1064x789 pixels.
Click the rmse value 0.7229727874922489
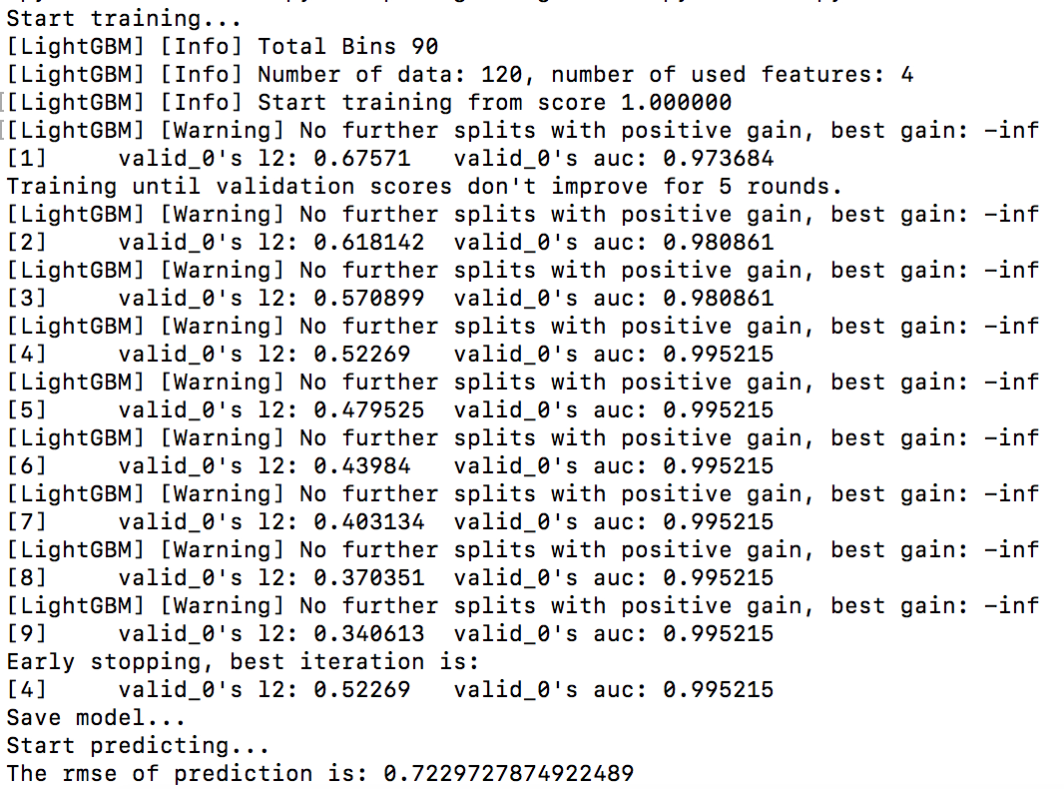click(x=508, y=773)
